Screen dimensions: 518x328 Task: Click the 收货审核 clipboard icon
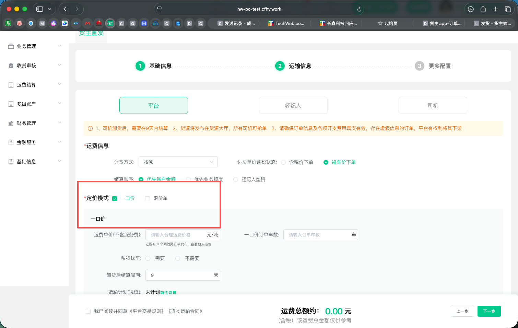point(11,66)
